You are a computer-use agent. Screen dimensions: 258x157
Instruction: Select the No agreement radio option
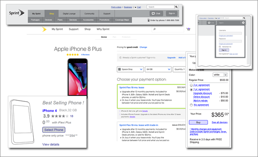pos(191,105)
